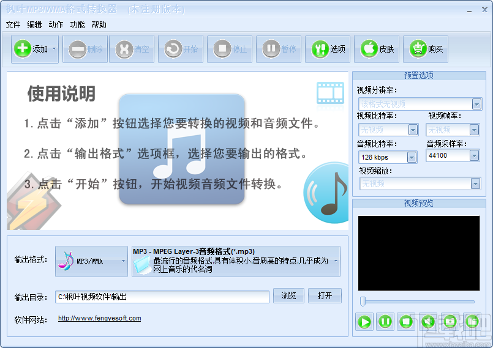Open 选项 (Options) from the toolbar
Image resolution: width=493 pixels, height=348 pixels.
pos(328,49)
